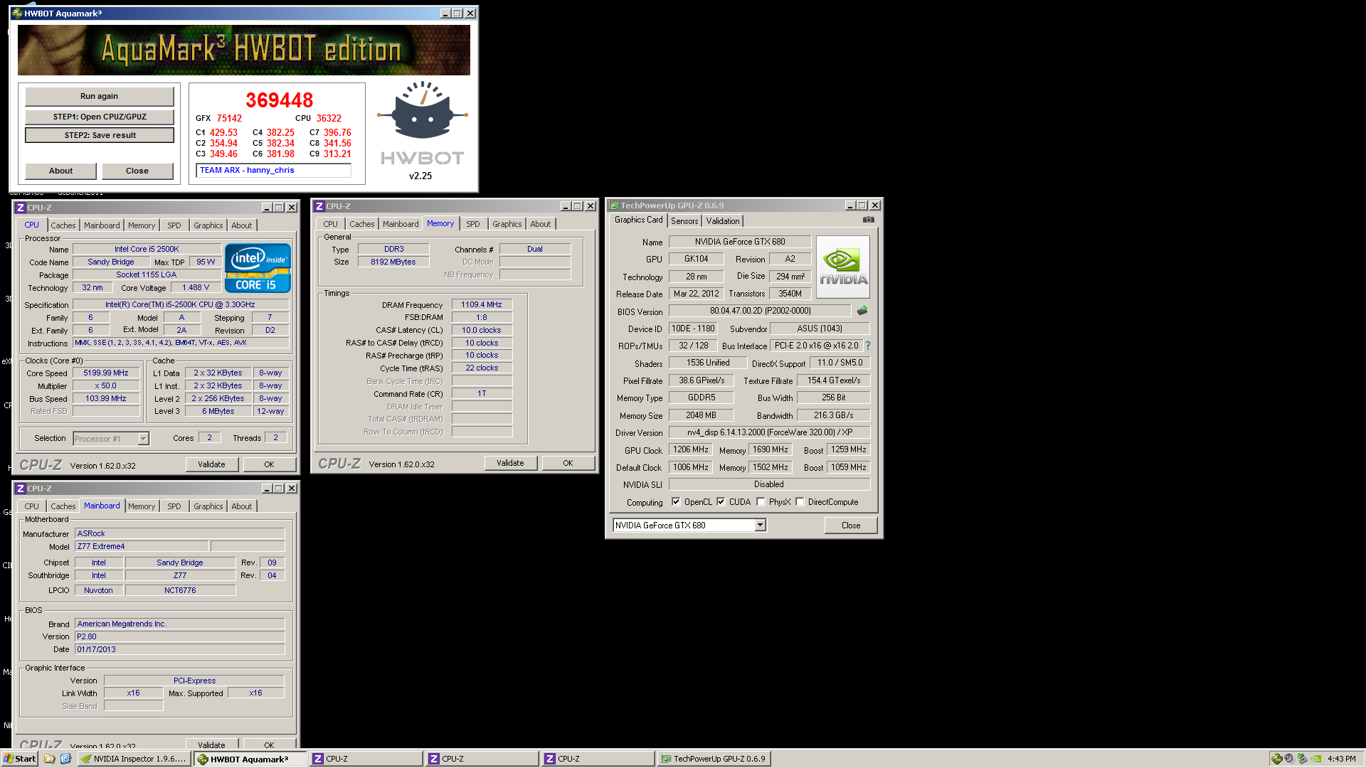Switch to third CPU-Z taskbar item
Viewport: 1366px width, 768px height.
pyautogui.click(x=598, y=759)
